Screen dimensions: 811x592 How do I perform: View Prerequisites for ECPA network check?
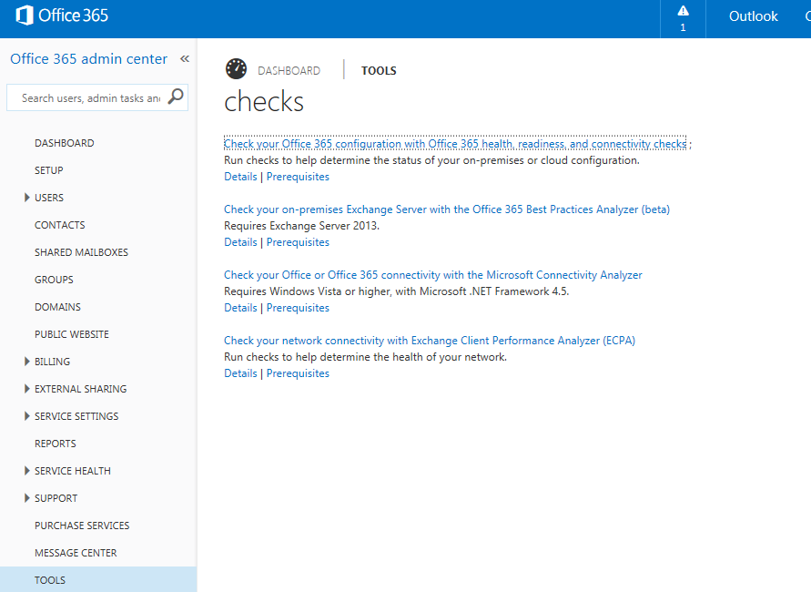tap(298, 373)
